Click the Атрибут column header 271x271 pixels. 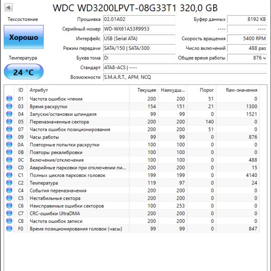(x=78, y=90)
